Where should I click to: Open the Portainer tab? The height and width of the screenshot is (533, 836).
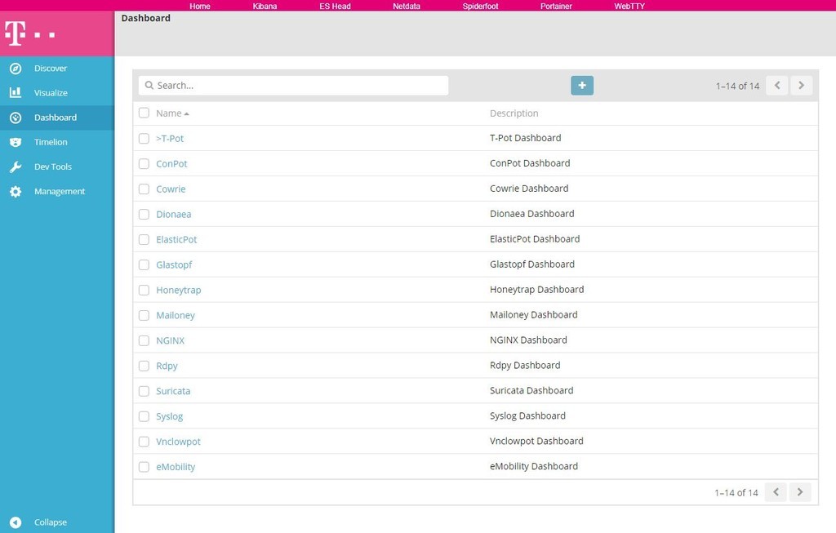click(556, 7)
